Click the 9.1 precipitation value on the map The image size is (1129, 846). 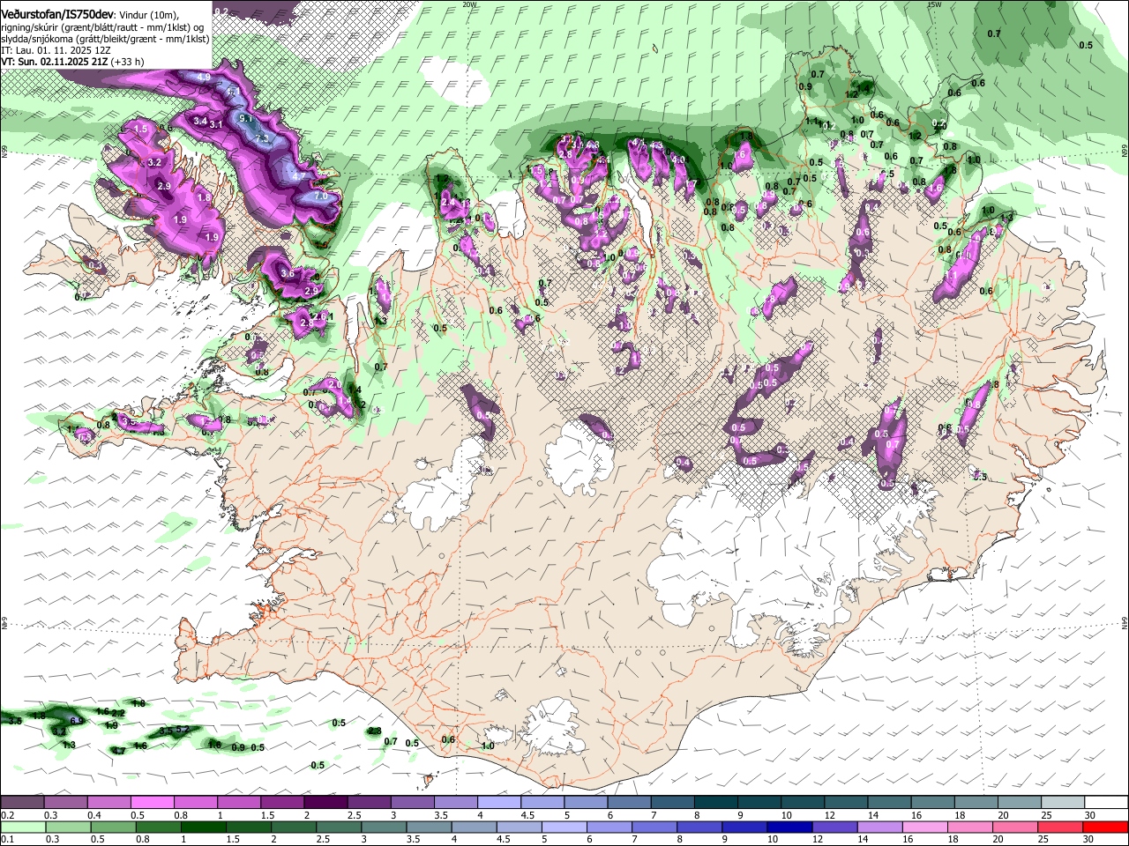pyautogui.click(x=246, y=117)
